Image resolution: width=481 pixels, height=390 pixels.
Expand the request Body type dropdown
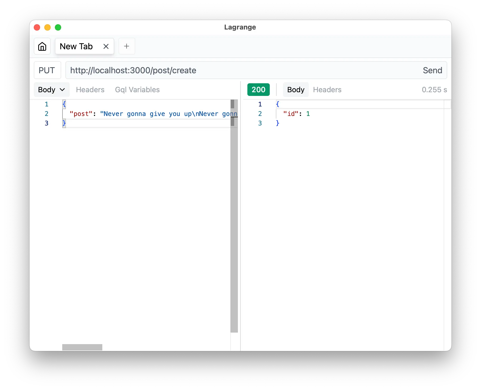pos(52,90)
